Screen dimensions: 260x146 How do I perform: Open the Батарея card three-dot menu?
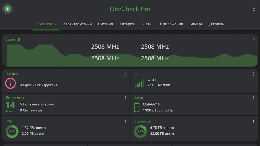tap(125, 74)
